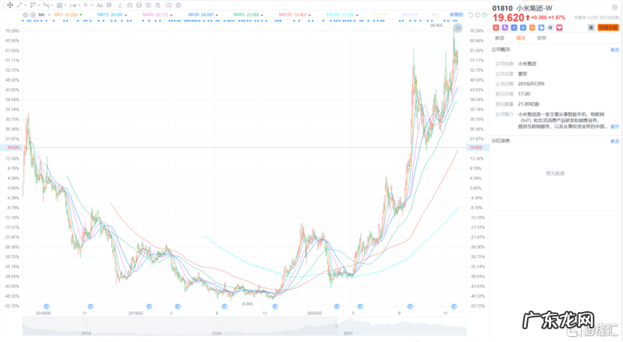Open MA indicator settings hexagon icon
623x342 pixels.
25,15
